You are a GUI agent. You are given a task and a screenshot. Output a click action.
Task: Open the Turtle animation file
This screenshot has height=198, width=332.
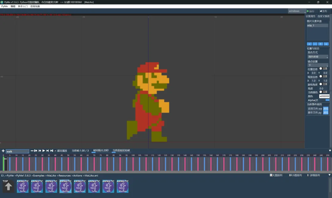click(94, 186)
